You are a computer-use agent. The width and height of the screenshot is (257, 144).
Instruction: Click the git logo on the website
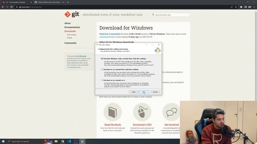[72, 14]
